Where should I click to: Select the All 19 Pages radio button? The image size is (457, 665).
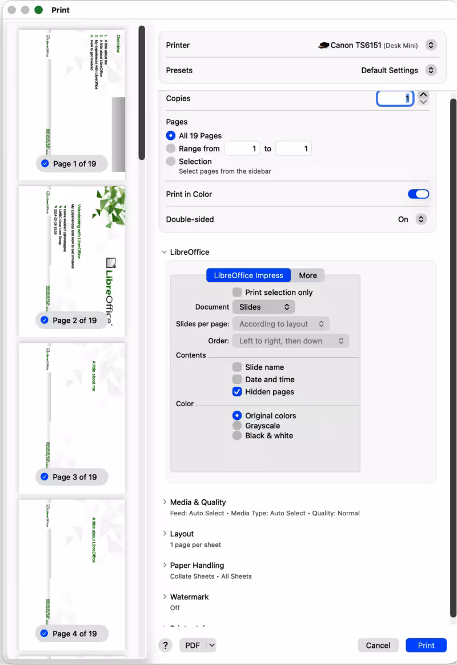171,135
